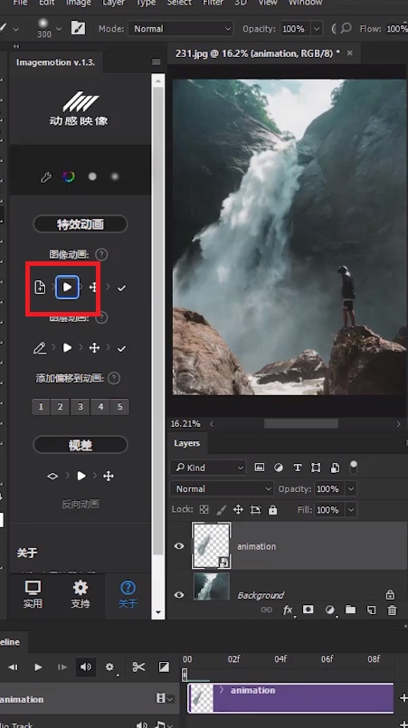This screenshot has height=728, width=408.
Task: Click offset button 3
Action: point(80,407)
